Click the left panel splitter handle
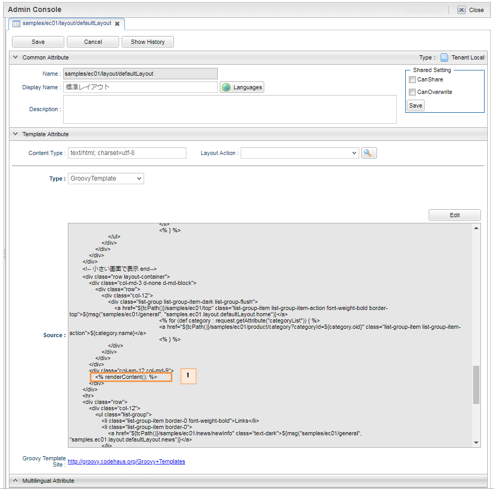 [4, 254]
